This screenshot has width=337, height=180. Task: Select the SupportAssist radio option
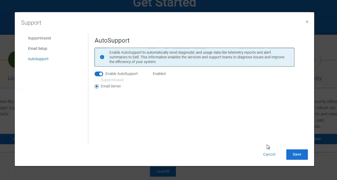point(97,80)
